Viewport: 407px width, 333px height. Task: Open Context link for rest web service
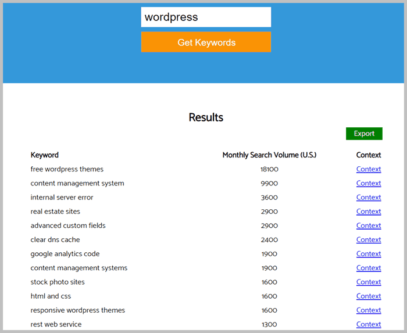tap(368, 324)
